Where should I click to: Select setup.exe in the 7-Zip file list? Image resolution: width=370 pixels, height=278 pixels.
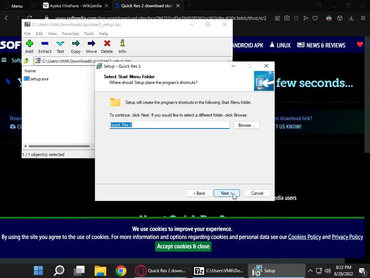tap(36, 79)
